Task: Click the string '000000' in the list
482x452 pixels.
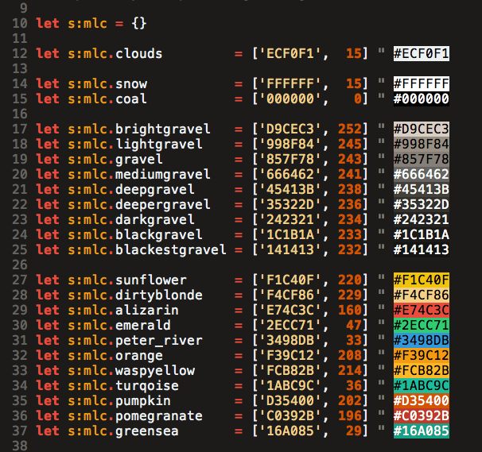Action: (x=290, y=99)
